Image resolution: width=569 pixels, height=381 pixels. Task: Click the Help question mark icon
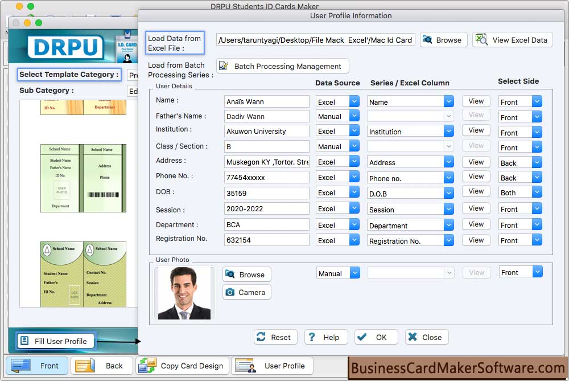pyautogui.click(x=312, y=337)
